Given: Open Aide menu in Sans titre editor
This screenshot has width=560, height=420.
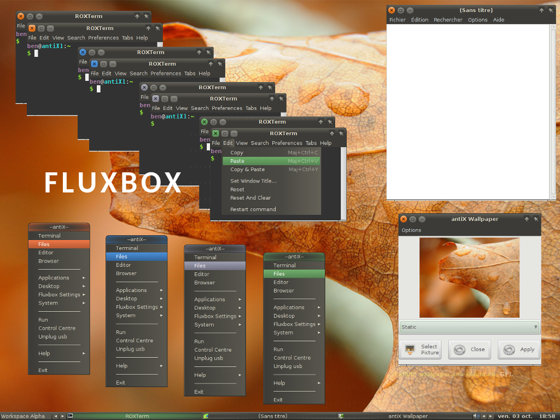Looking at the screenshot, I should (x=499, y=20).
